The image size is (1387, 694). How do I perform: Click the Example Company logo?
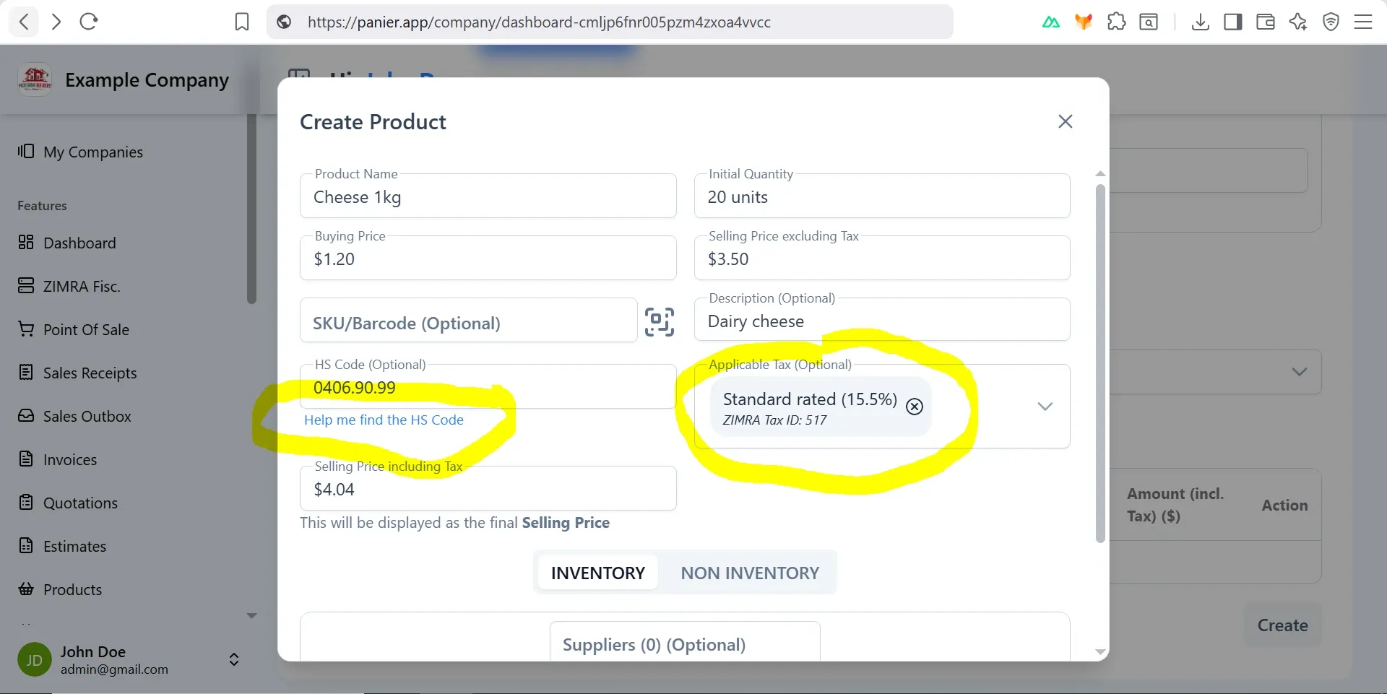(x=35, y=79)
